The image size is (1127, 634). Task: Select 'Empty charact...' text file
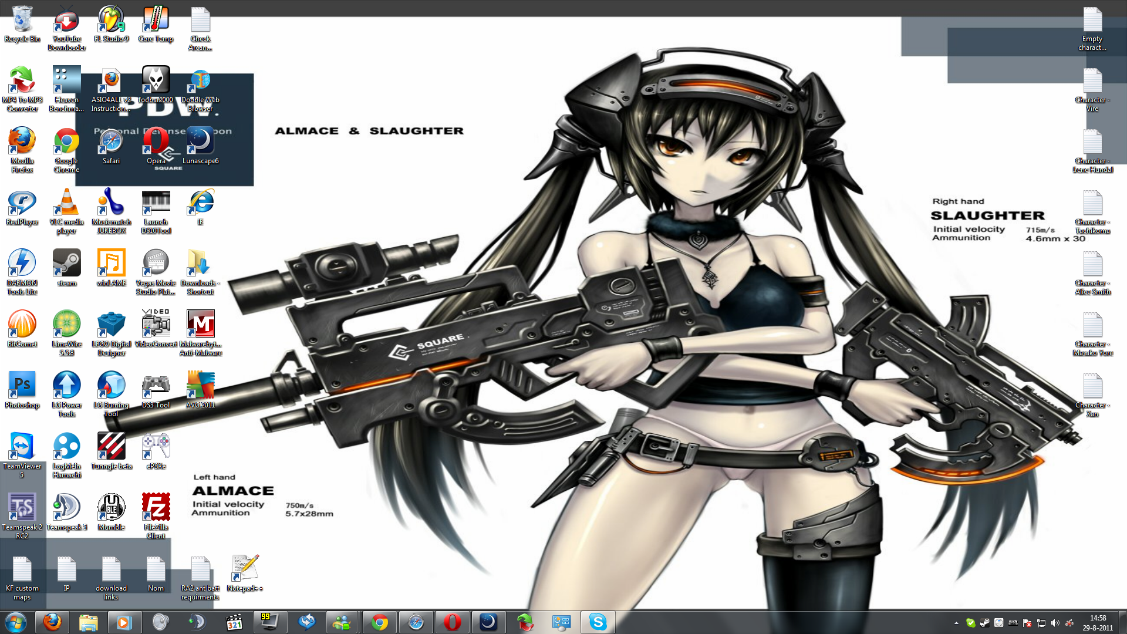[x=1092, y=28]
